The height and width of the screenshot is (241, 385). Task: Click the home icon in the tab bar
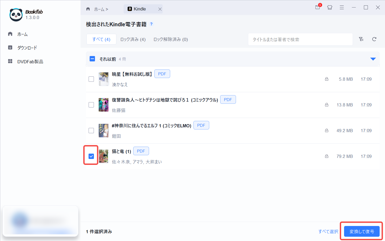click(x=88, y=9)
